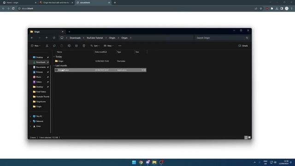295x166 pixels.
Task: Collapse the Last month group
Action: click(54, 65)
